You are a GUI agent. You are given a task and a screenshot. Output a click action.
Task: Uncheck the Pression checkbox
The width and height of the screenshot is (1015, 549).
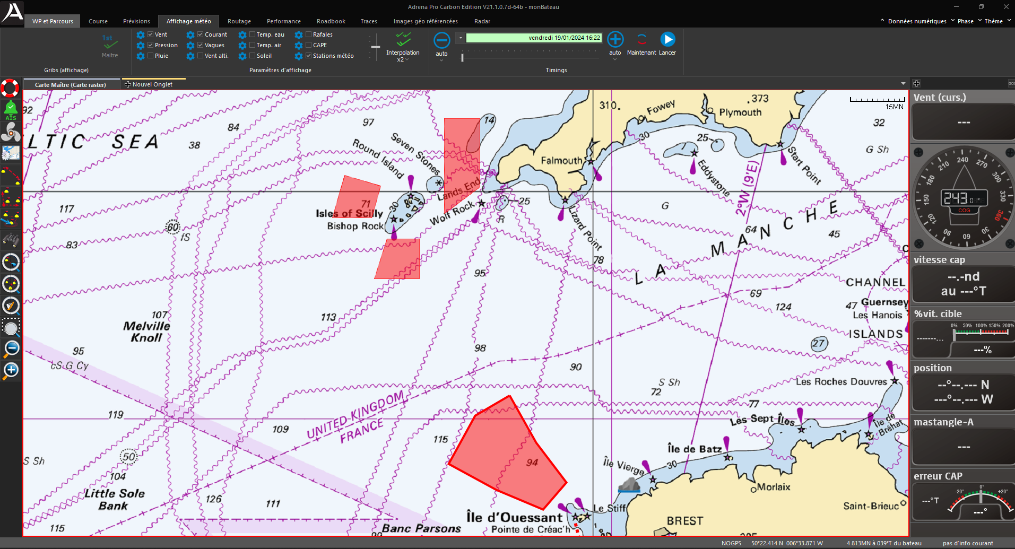click(x=151, y=45)
